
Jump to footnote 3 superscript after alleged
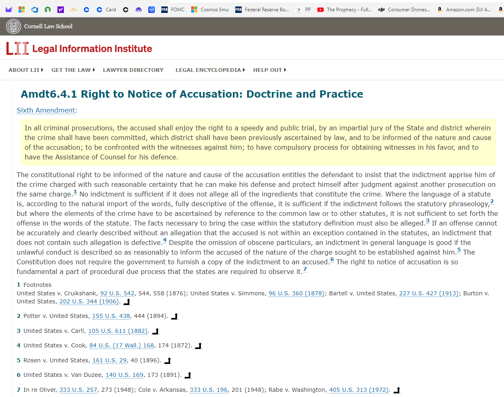pyautogui.click(x=428, y=221)
